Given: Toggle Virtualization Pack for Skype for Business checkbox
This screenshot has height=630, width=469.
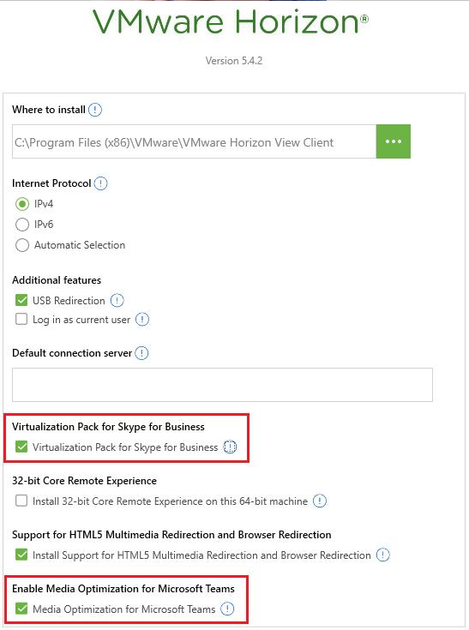Looking at the screenshot, I should click(x=21, y=447).
